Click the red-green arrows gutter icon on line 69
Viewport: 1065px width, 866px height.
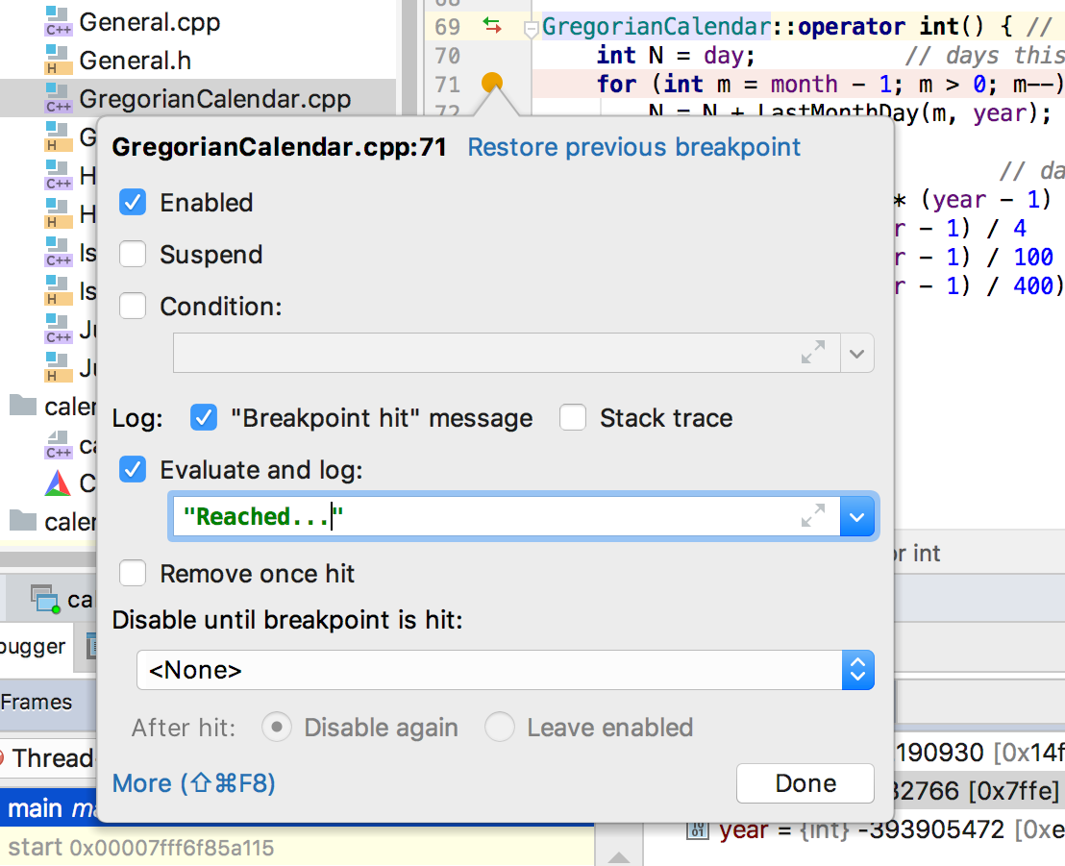coord(492,26)
